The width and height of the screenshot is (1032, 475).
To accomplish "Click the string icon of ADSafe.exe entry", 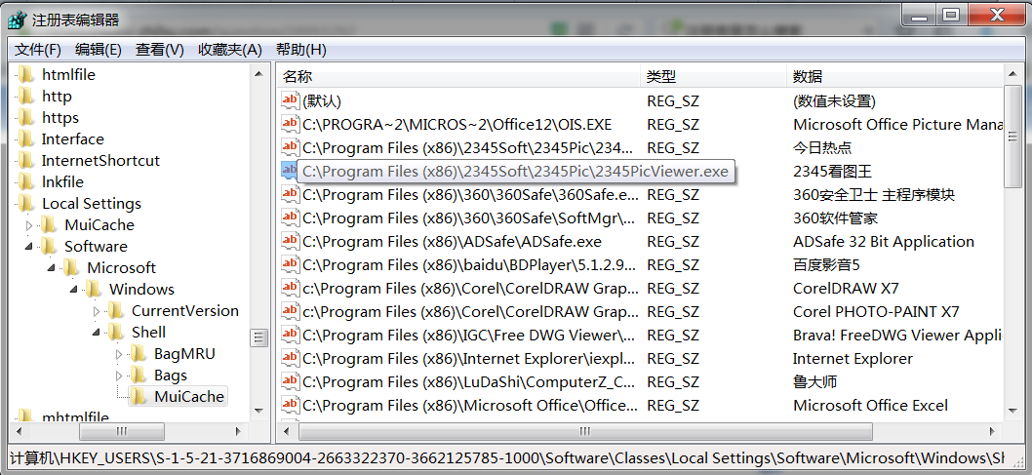I will (x=291, y=242).
